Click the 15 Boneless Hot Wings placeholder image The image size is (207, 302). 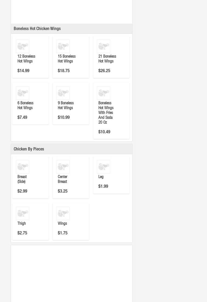pos(63,46)
